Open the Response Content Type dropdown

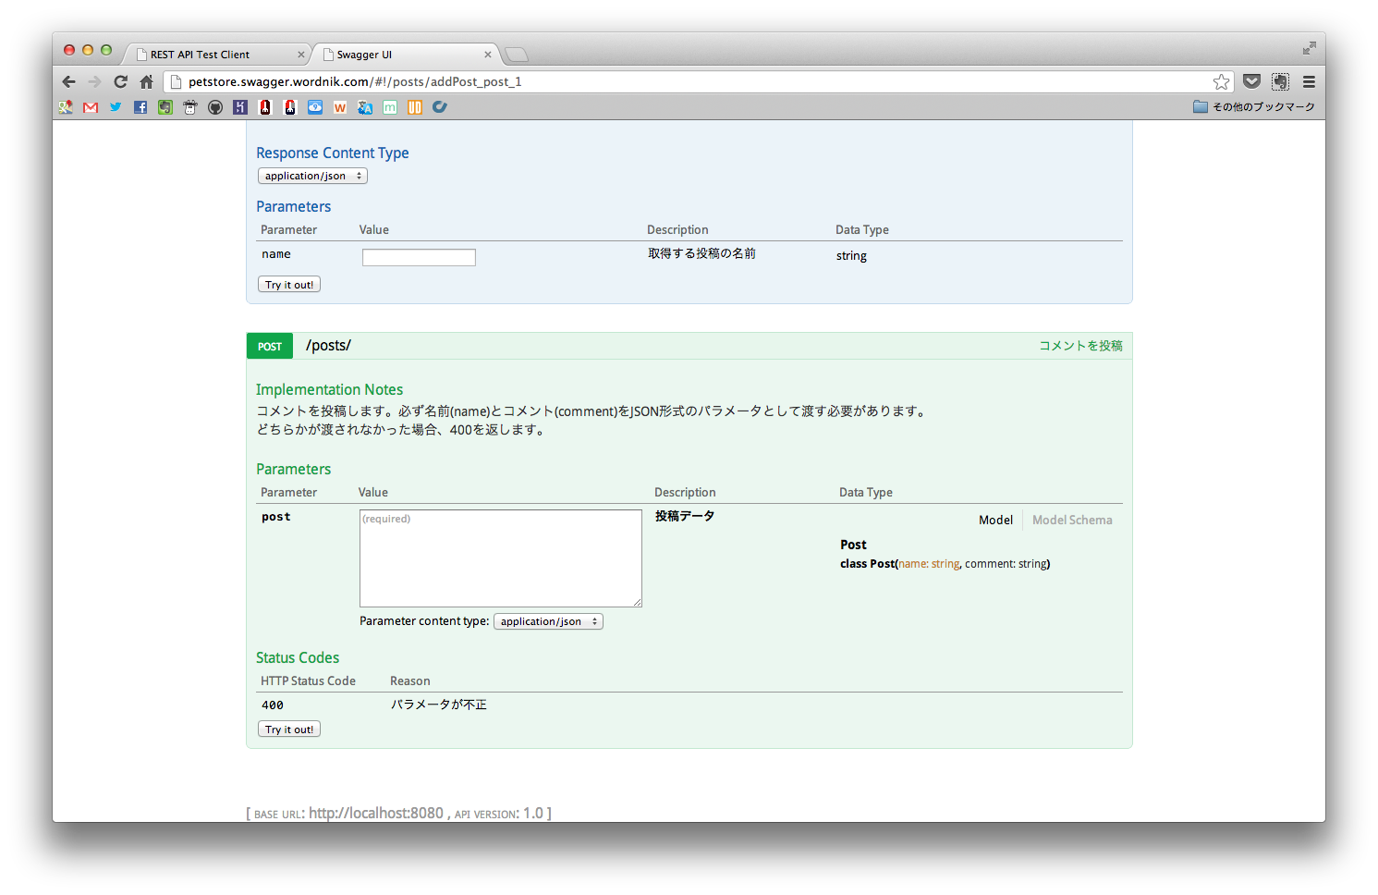pyautogui.click(x=312, y=176)
